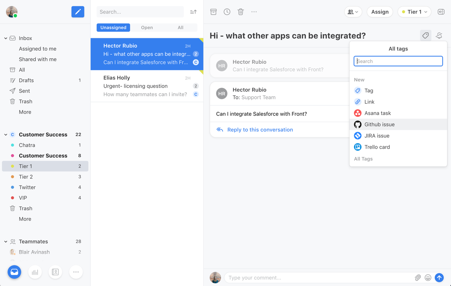451x286 pixels.
Task: Click the bell subscribe icon
Action: point(439,35)
